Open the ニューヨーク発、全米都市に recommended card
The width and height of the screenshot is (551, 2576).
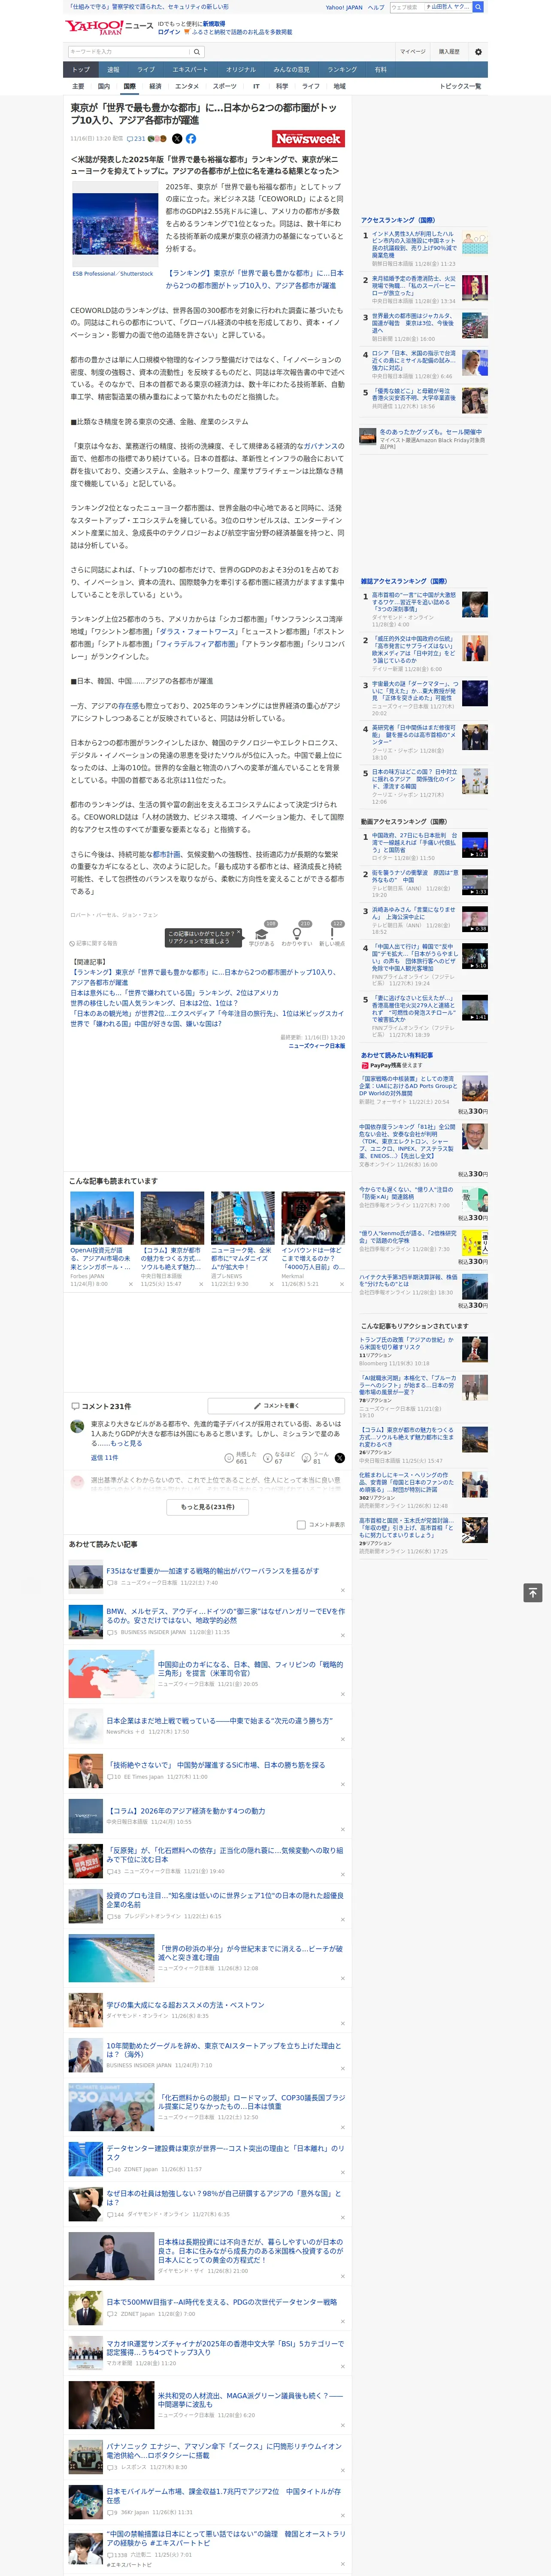[241, 1257]
